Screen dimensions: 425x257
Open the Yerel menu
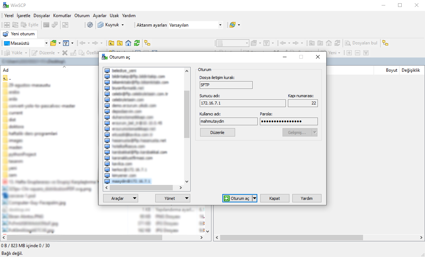click(9, 16)
